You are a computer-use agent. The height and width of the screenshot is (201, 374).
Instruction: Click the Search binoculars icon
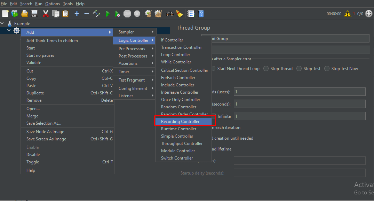(169, 14)
